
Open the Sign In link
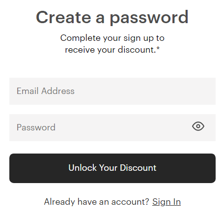click(x=167, y=202)
